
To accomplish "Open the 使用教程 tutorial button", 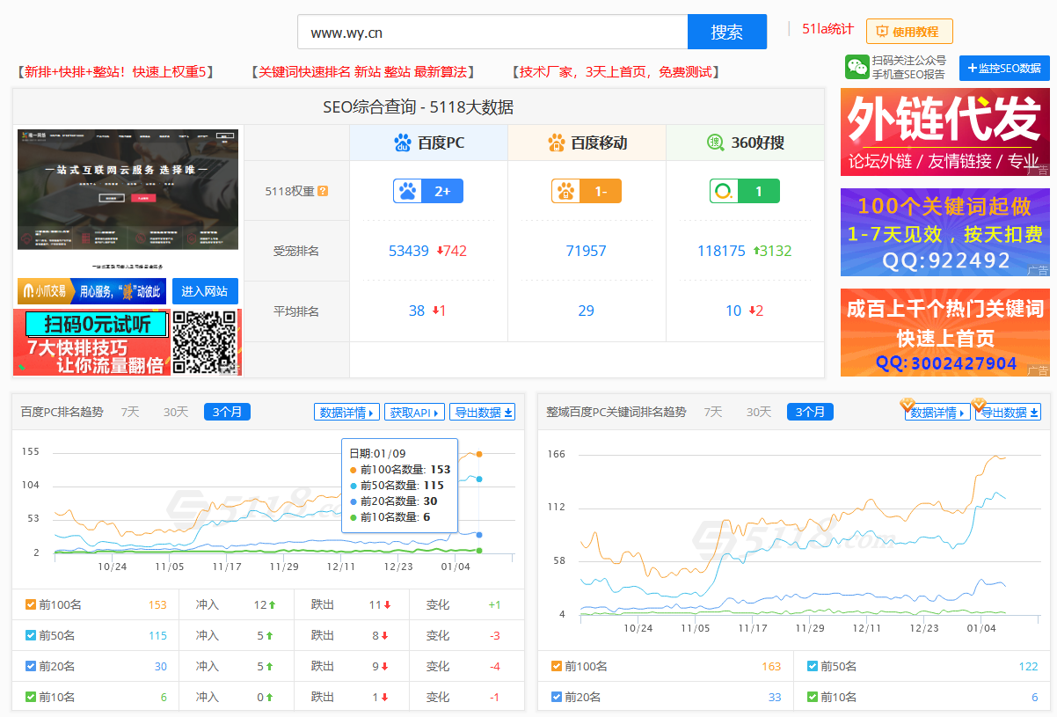I will click(909, 32).
